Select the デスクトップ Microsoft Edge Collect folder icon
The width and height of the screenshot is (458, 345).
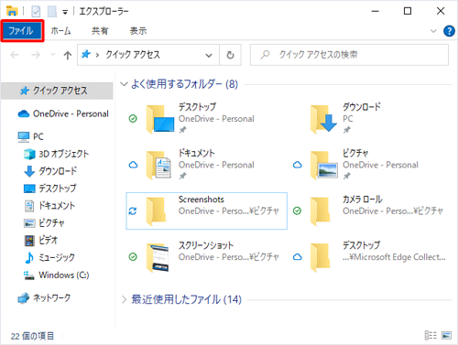click(x=321, y=257)
